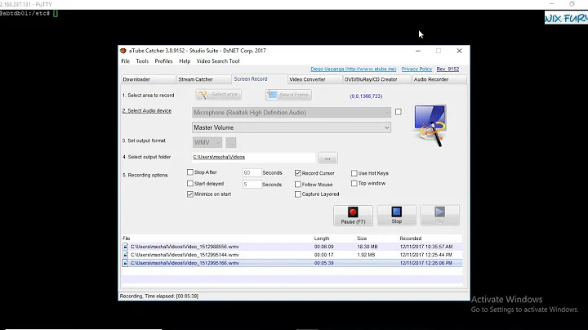The height and width of the screenshot is (330, 588).
Task: Select the Video_1512995166.wmv file row
Action: coord(292,263)
